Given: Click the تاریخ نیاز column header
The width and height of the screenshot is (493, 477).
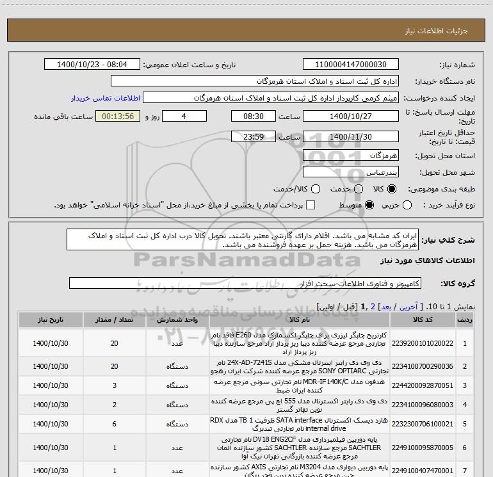Looking at the screenshot, I should tap(51, 319).
